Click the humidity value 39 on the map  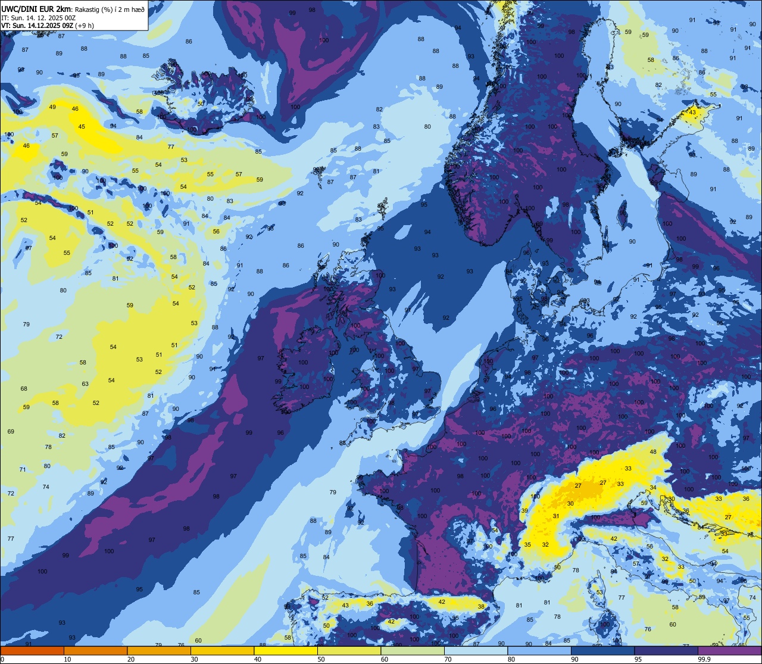(524, 511)
